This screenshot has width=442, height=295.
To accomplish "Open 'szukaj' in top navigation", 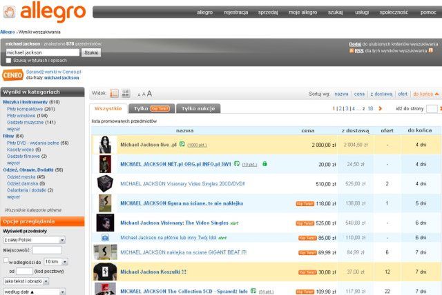I will pyautogui.click(x=335, y=12).
